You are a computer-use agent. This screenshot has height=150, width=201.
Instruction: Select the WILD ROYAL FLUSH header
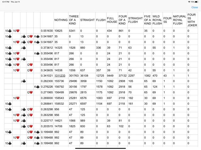(157, 20)
